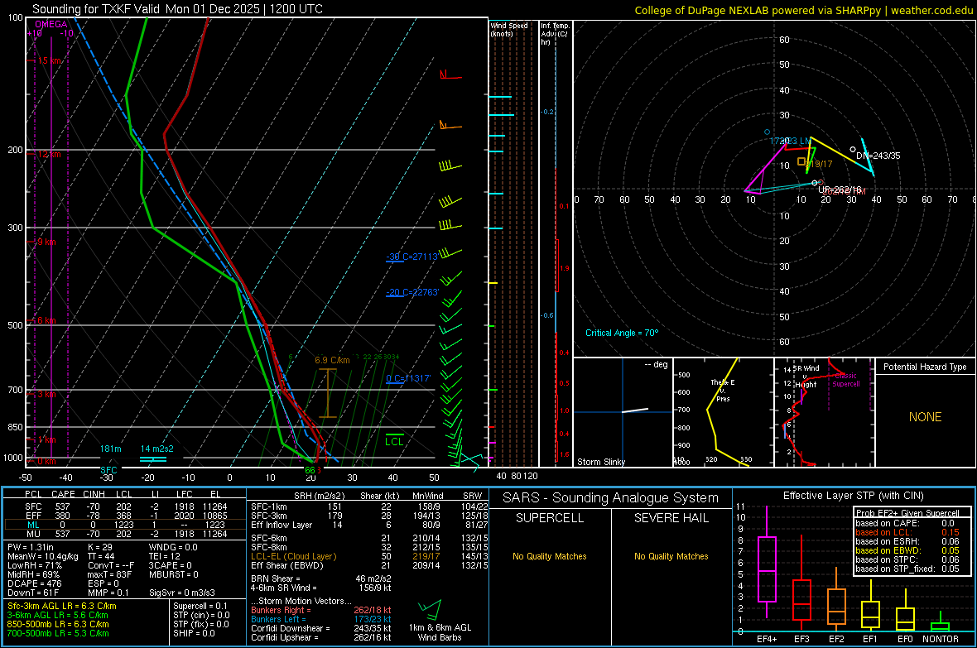Click the 'Classic Supercell' label
Image resolution: width=977 pixels, height=648 pixels.
[845, 380]
